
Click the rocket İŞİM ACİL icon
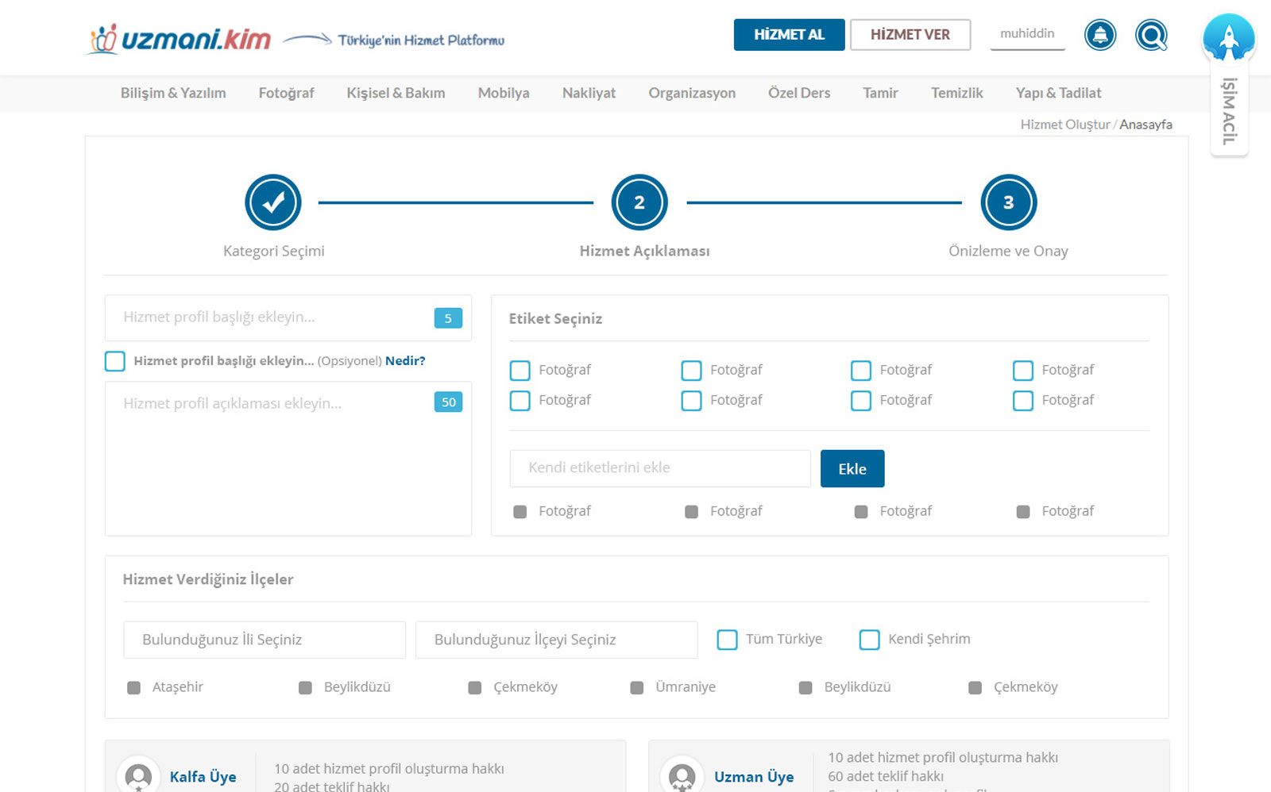pos(1228,38)
